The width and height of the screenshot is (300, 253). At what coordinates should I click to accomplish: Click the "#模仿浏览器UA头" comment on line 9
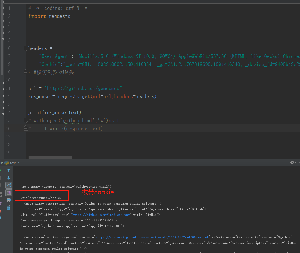[x=54, y=72]
